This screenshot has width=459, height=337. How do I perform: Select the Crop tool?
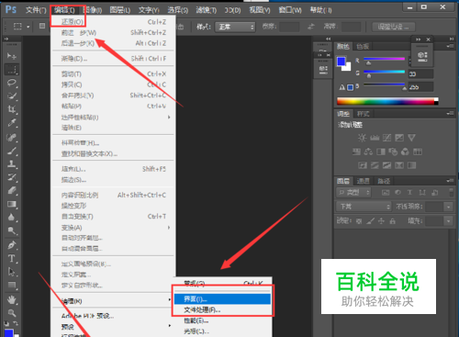pyautogui.click(x=12, y=109)
